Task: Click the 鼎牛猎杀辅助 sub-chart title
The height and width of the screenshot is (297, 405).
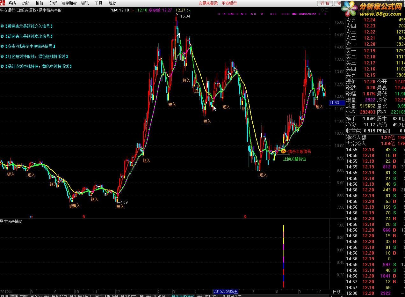Action: coord(11,221)
